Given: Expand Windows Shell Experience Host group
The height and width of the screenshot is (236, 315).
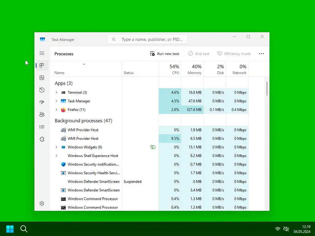Looking at the screenshot, I should (x=57, y=156).
